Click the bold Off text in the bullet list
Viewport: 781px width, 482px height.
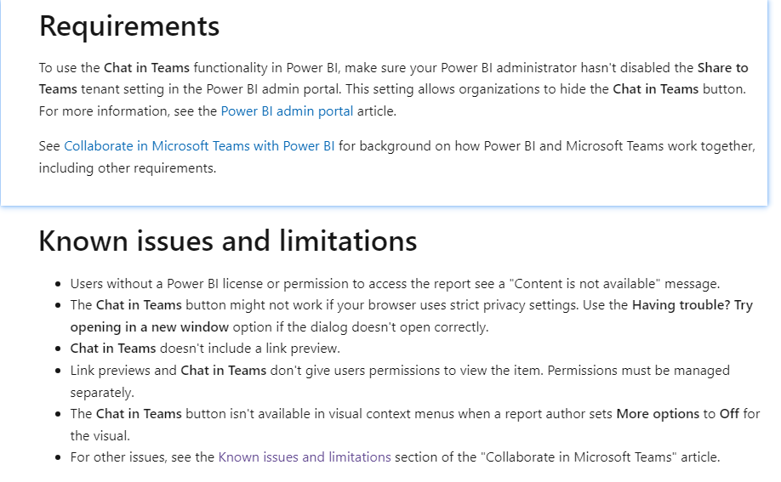(x=729, y=414)
